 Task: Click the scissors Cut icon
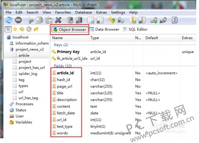click(x=30, y=20)
